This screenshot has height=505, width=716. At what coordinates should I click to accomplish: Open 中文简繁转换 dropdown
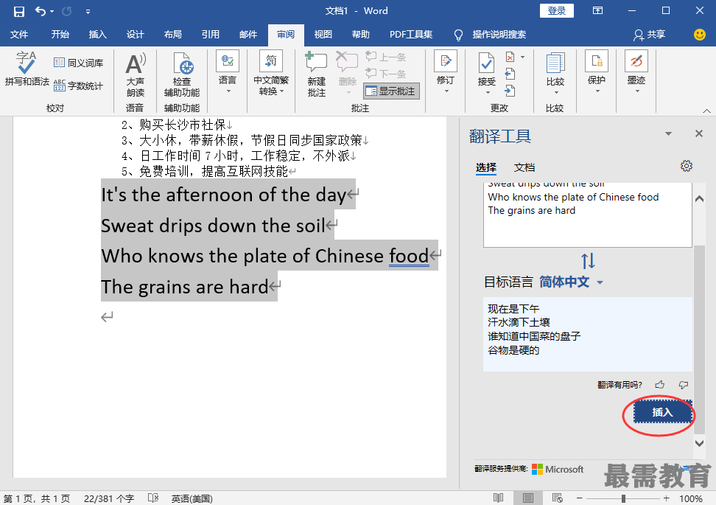click(271, 73)
